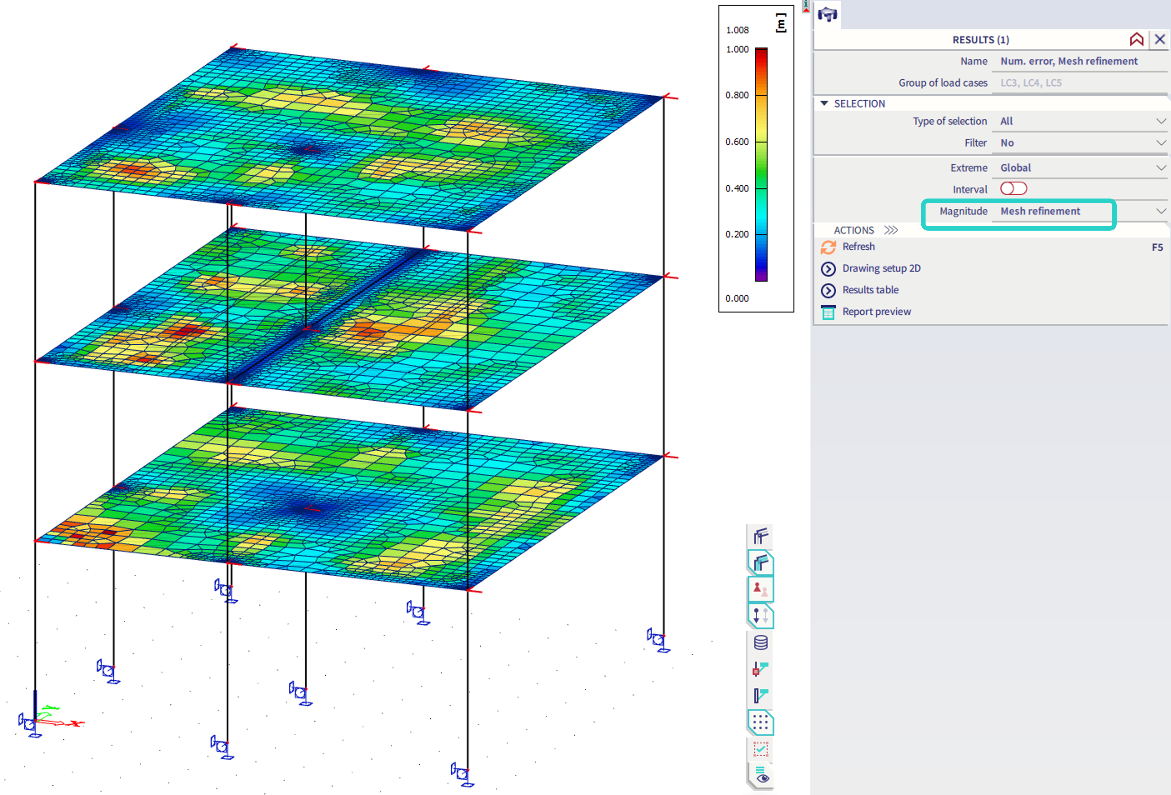This screenshot has height=795, width=1171.
Task: Toggle structure wireframe view icon
Action: click(760, 536)
